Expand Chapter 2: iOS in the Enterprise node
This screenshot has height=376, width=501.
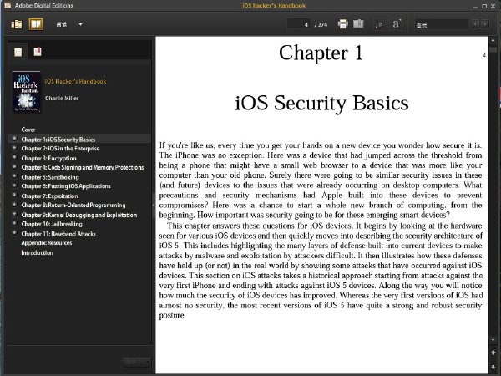(14, 148)
